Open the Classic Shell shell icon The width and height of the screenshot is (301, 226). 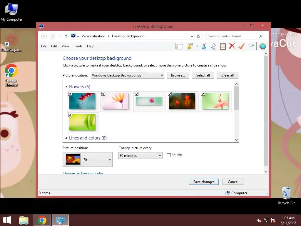[x=262, y=46]
